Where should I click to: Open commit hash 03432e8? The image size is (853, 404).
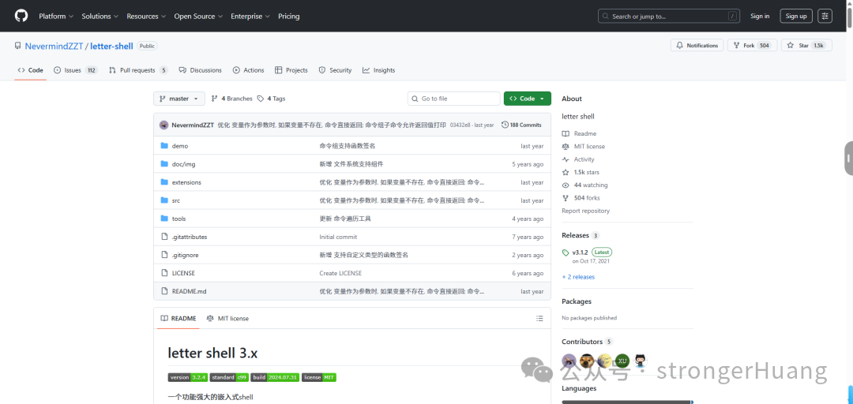(460, 125)
